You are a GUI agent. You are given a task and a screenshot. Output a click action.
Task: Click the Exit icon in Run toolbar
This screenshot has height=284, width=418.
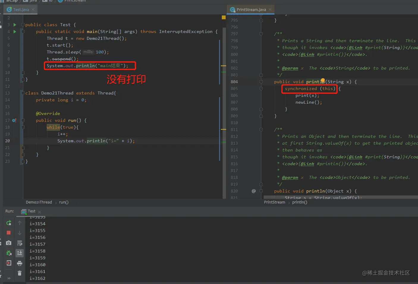[x=9, y=263]
